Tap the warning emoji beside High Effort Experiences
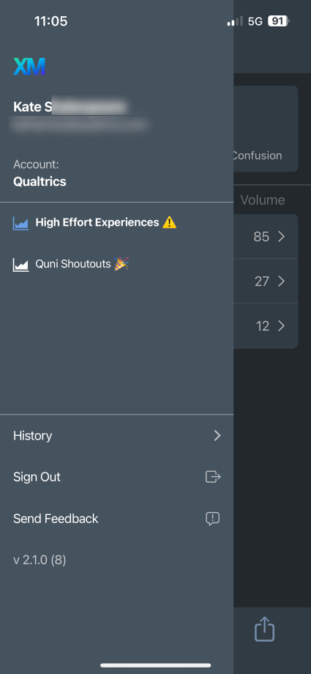Screen dimensions: 311x674 pos(169,222)
